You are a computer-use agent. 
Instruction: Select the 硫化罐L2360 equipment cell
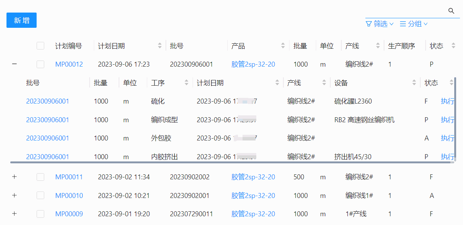click(353, 101)
